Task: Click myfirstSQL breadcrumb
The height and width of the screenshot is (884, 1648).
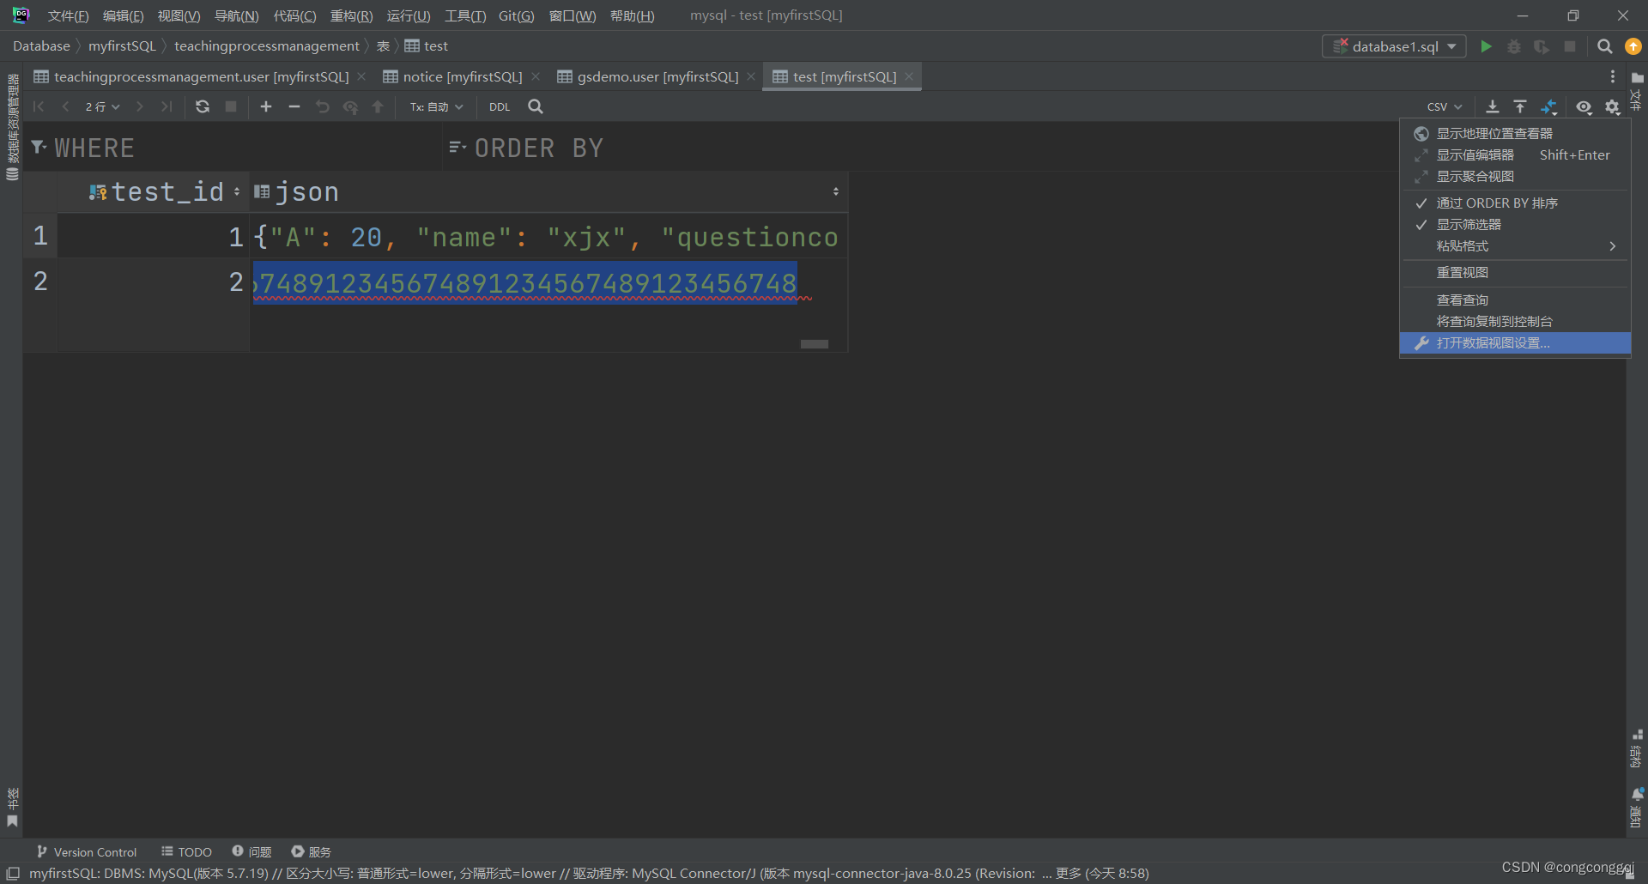Action: pyautogui.click(x=122, y=46)
